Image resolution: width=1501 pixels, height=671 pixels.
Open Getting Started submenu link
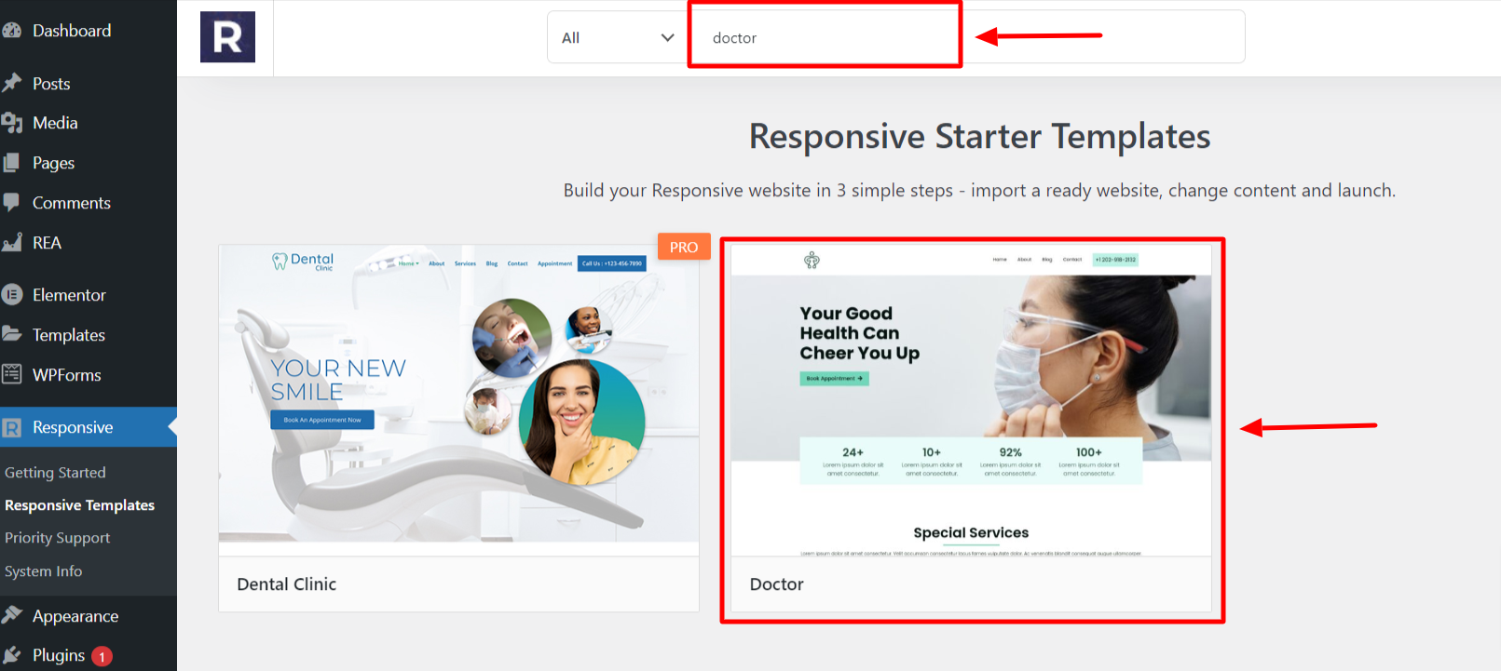55,473
